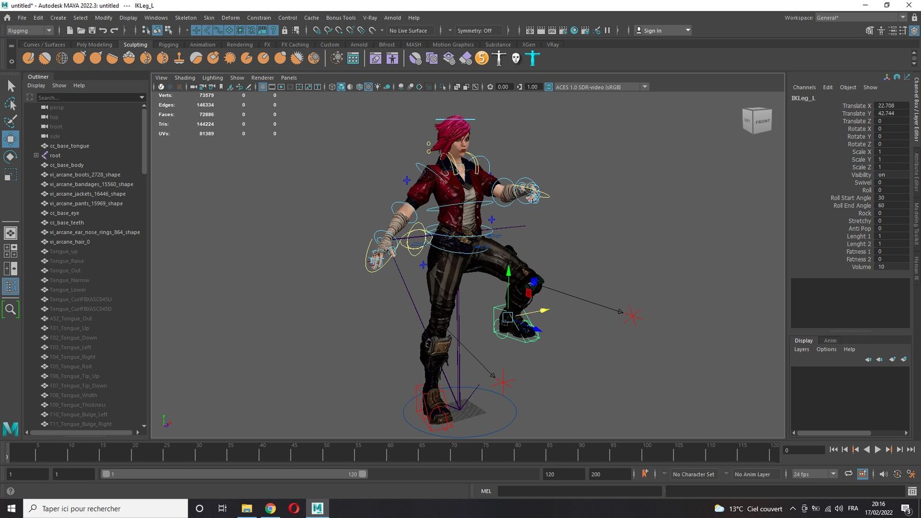Activate the Lasso select tool
The width and height of the screenshot is (921, 518).
(x=10, y=104)
